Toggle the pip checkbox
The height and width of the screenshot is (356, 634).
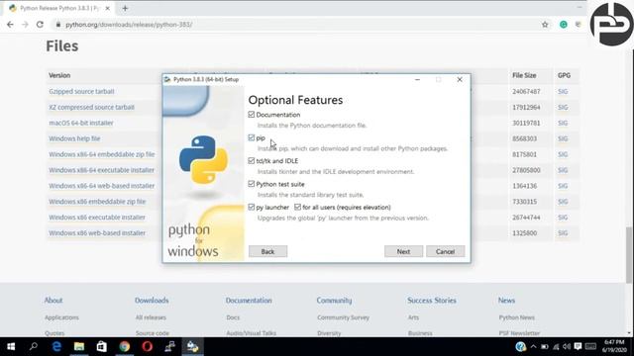[251, 138]
